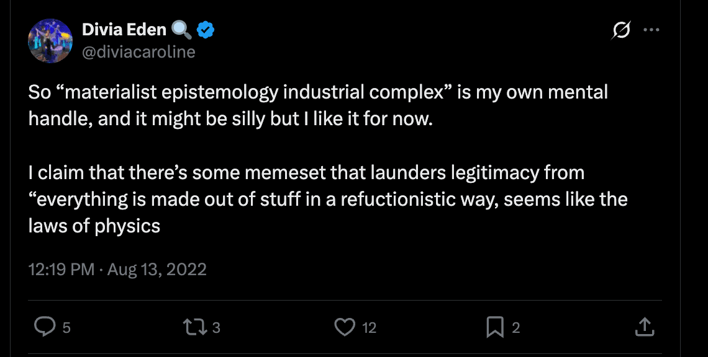Click the like count of 12

click(x=370, y=327)
